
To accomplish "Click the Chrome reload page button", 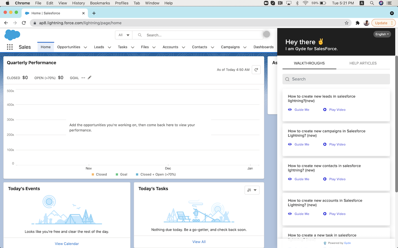I will click(x=24, y=23).
